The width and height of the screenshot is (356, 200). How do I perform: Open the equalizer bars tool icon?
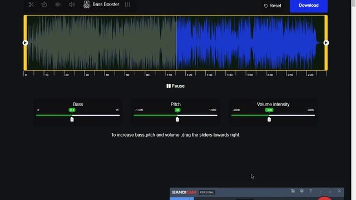coord(127,4)
